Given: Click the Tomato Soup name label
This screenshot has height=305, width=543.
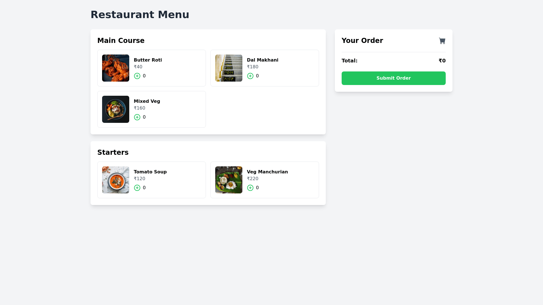Looking at the screenshot, I should coord(150,172).
